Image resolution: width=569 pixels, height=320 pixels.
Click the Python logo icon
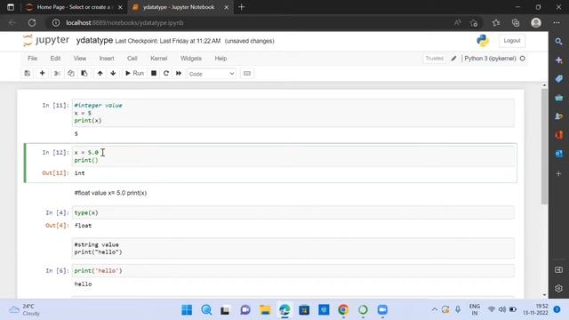tap(483, 41)
